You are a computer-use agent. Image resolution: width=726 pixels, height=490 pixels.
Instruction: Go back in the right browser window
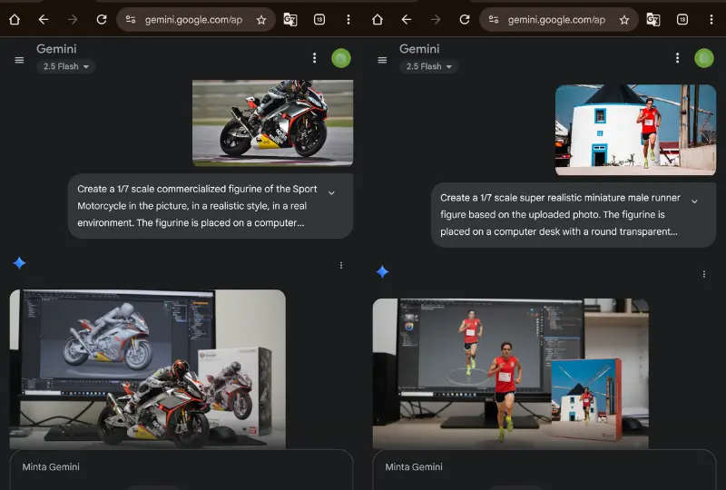tap(407, 19)
